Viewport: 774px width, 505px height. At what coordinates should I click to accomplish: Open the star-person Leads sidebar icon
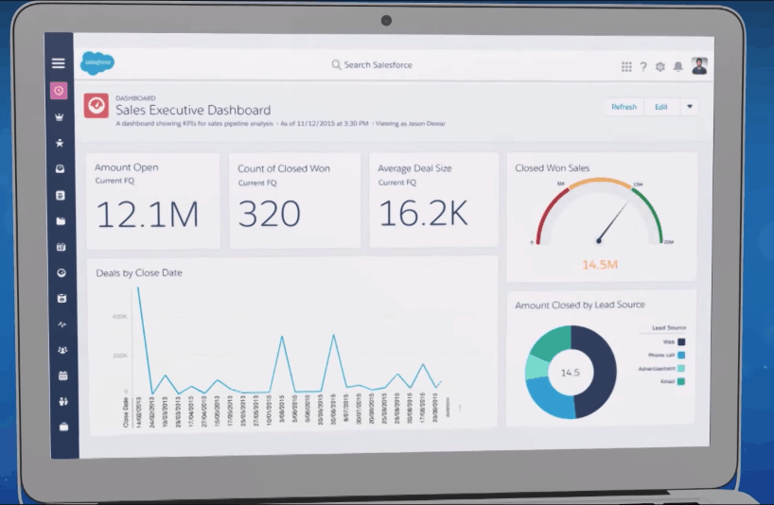60,143
